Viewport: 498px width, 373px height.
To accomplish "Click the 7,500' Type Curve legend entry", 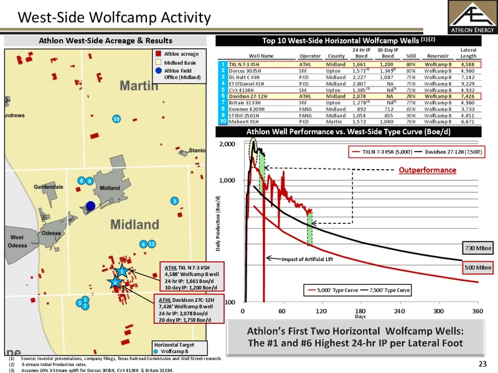I will [385, 290].
